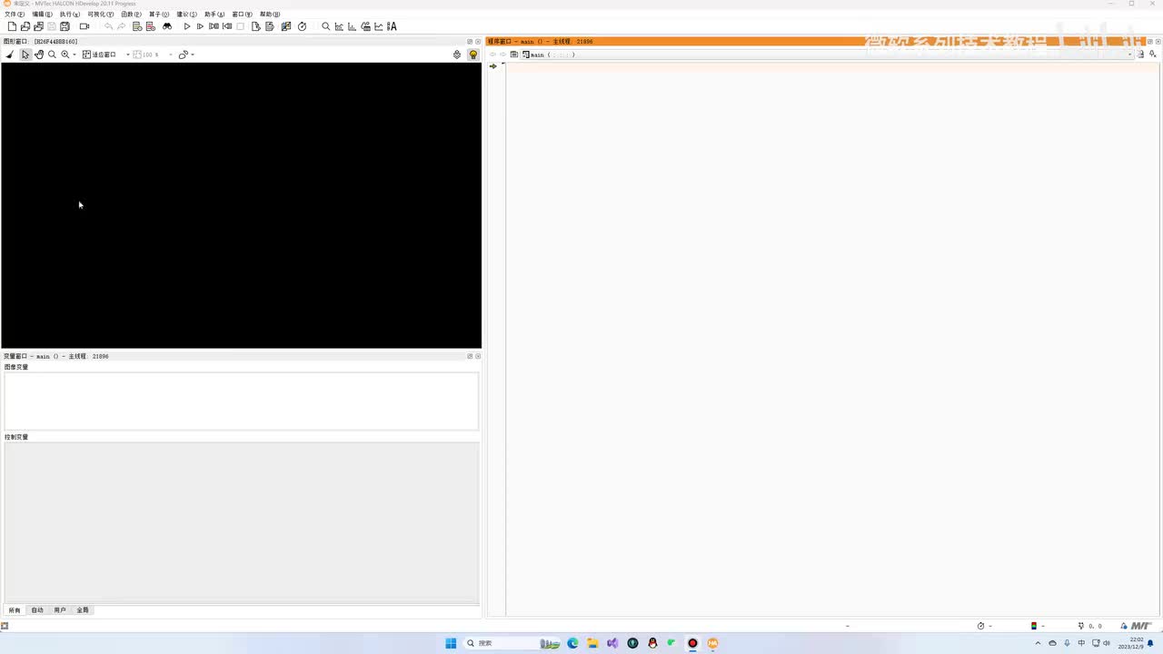
Task: Select the hand move tool
Action: pyautogui.click(x=39, y=54)
